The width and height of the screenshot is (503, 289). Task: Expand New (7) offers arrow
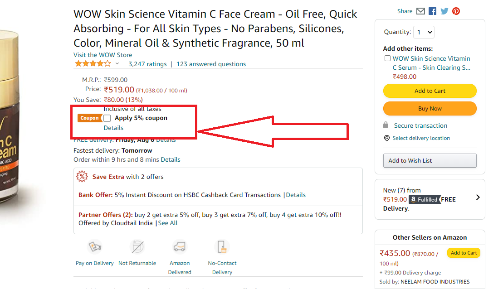[478, 197]
